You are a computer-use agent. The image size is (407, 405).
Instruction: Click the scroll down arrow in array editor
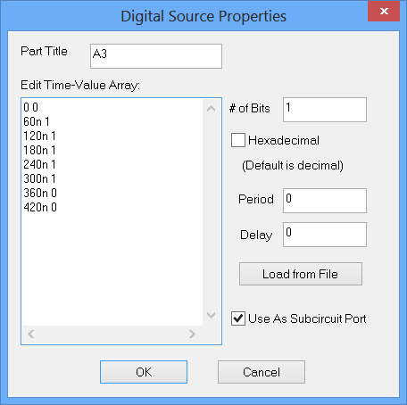click(x=212, y=315)
